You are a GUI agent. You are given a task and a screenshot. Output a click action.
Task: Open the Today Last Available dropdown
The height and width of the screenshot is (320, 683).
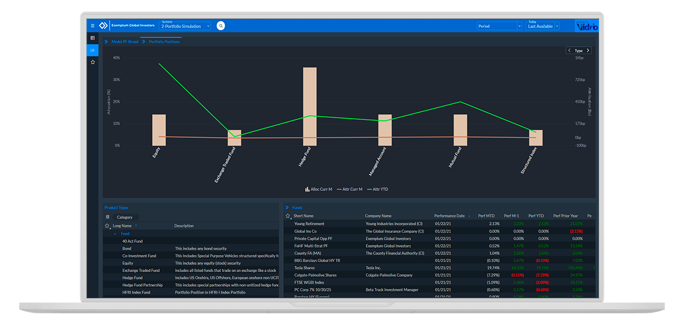coord(542,26)
